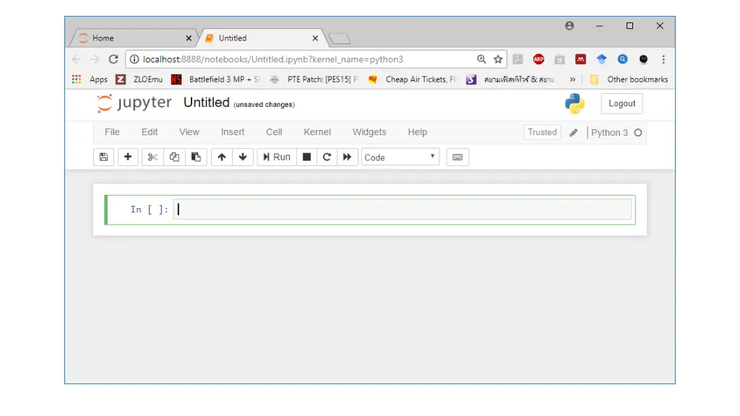Toggle the Trusted notebook indicator
The width and height of the screenshot is (740, 416).
(542, 132)
